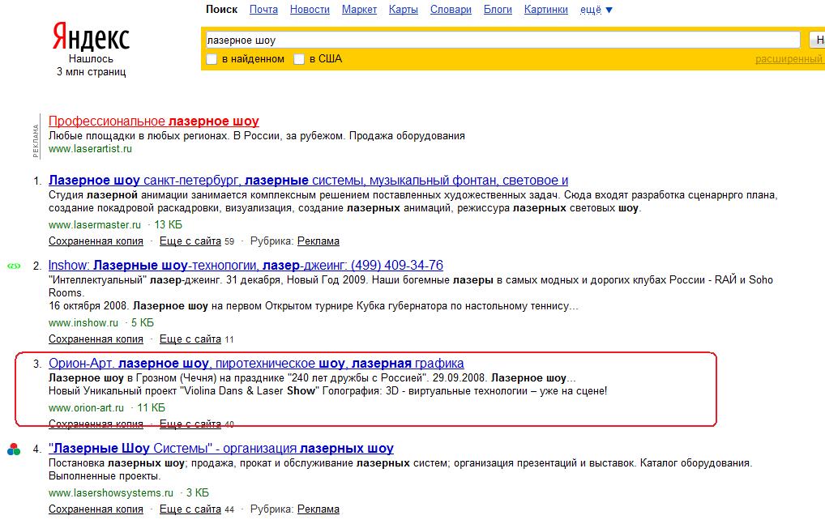Open the Орион-Арт лазерное шоу result
This screenshot has width=825, height=524.
256,363
